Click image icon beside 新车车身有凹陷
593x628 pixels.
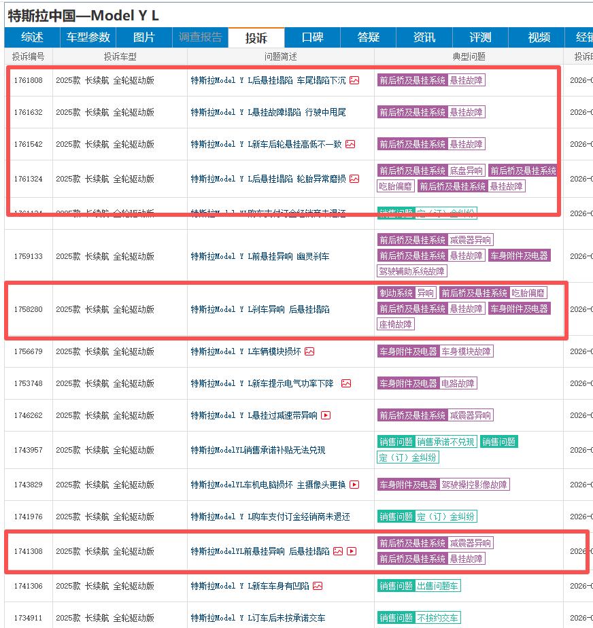[318, 586]
